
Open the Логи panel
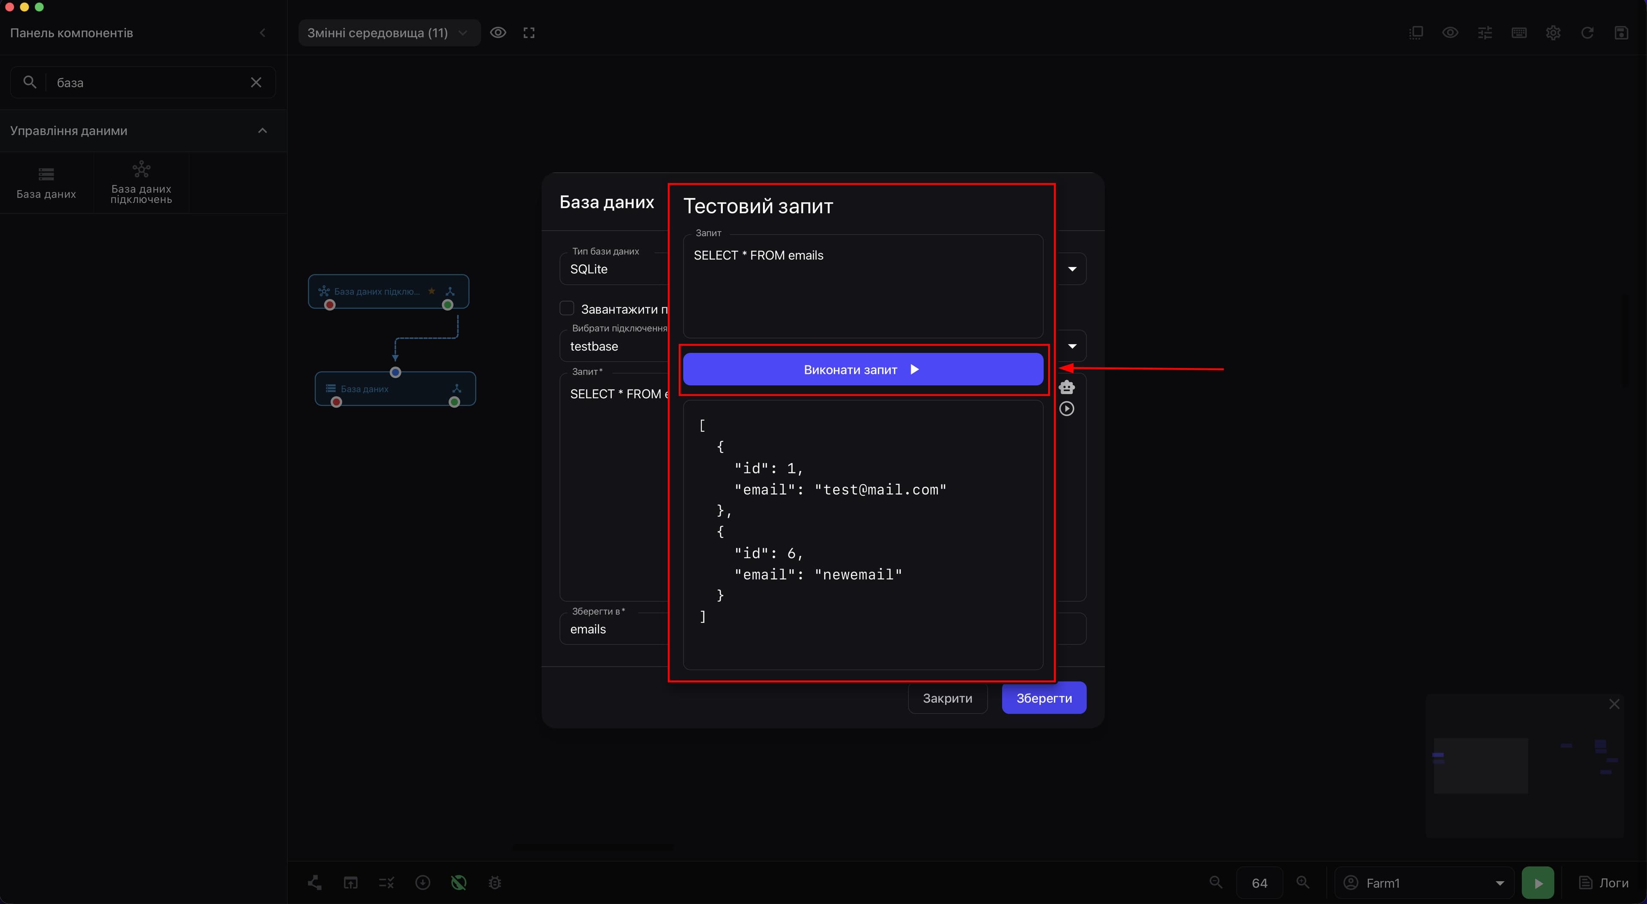tap(1604, 883)
